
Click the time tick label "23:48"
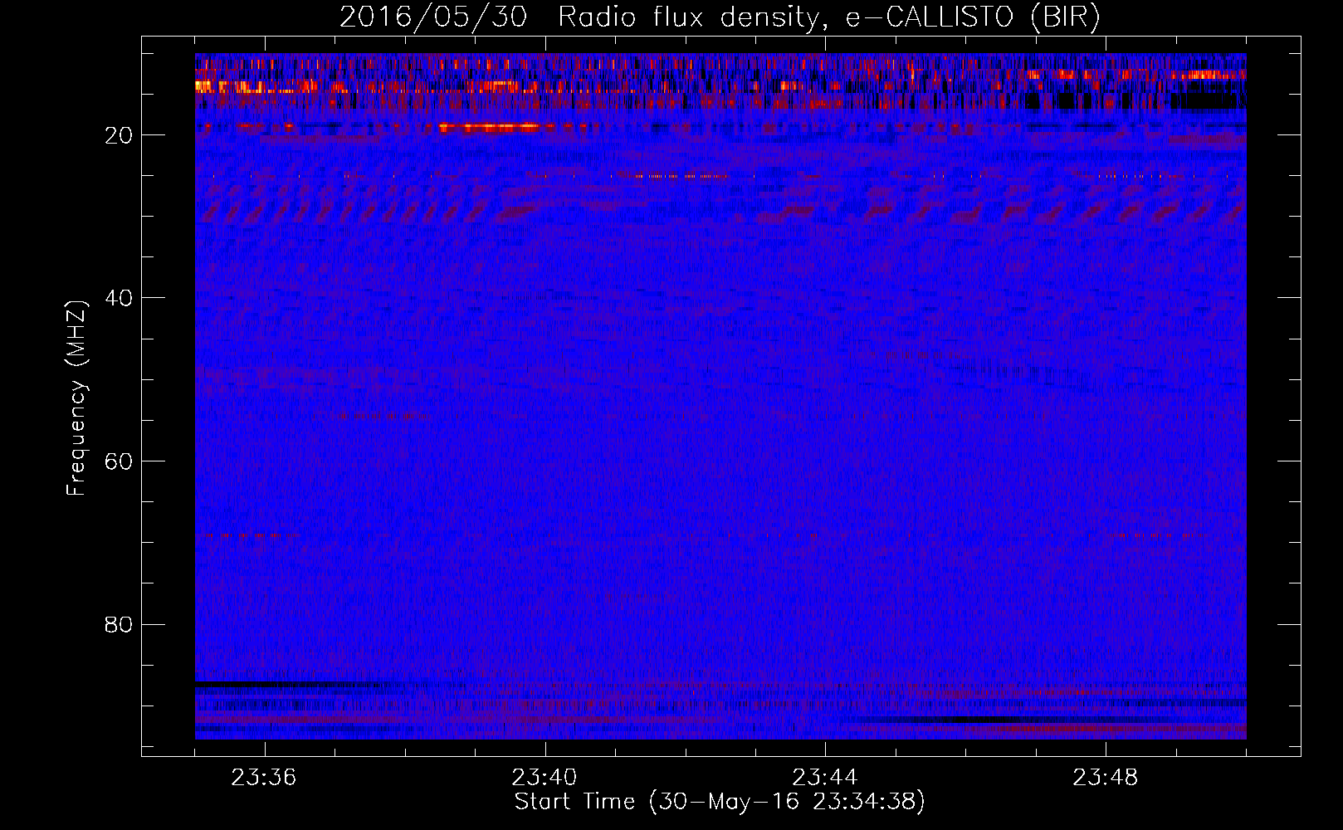point(1106,778)
